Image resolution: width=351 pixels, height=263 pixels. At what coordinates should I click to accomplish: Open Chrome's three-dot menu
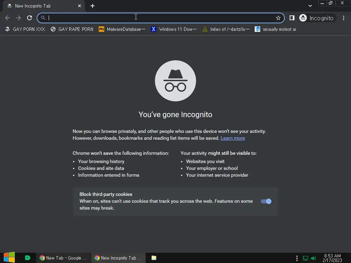coord(343,18)
